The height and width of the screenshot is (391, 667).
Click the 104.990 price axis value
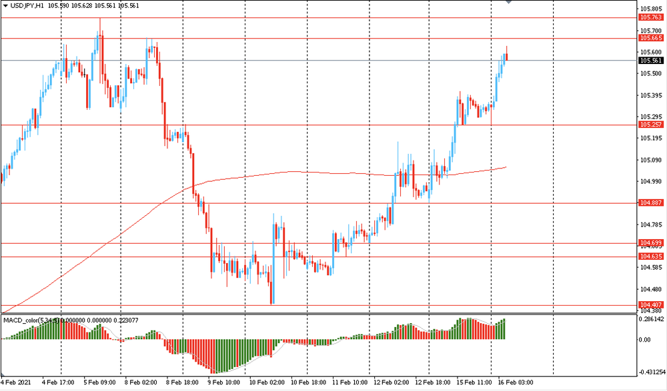point(651,181)
